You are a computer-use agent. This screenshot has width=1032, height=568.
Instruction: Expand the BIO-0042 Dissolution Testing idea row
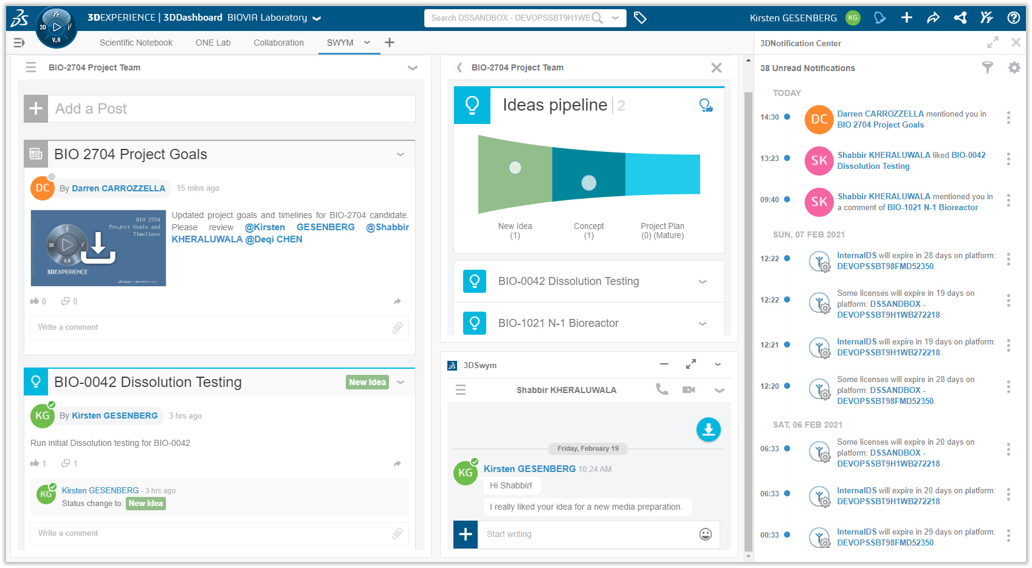tap(702, 281)
